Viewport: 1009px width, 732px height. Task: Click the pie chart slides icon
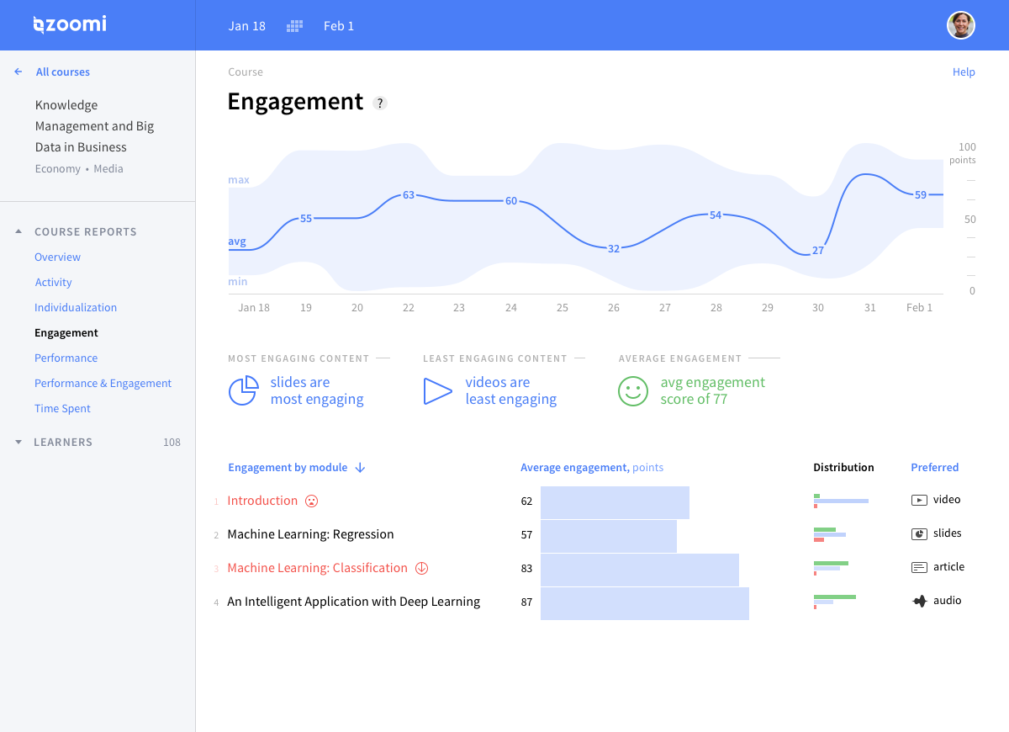[x=243, y=391]
